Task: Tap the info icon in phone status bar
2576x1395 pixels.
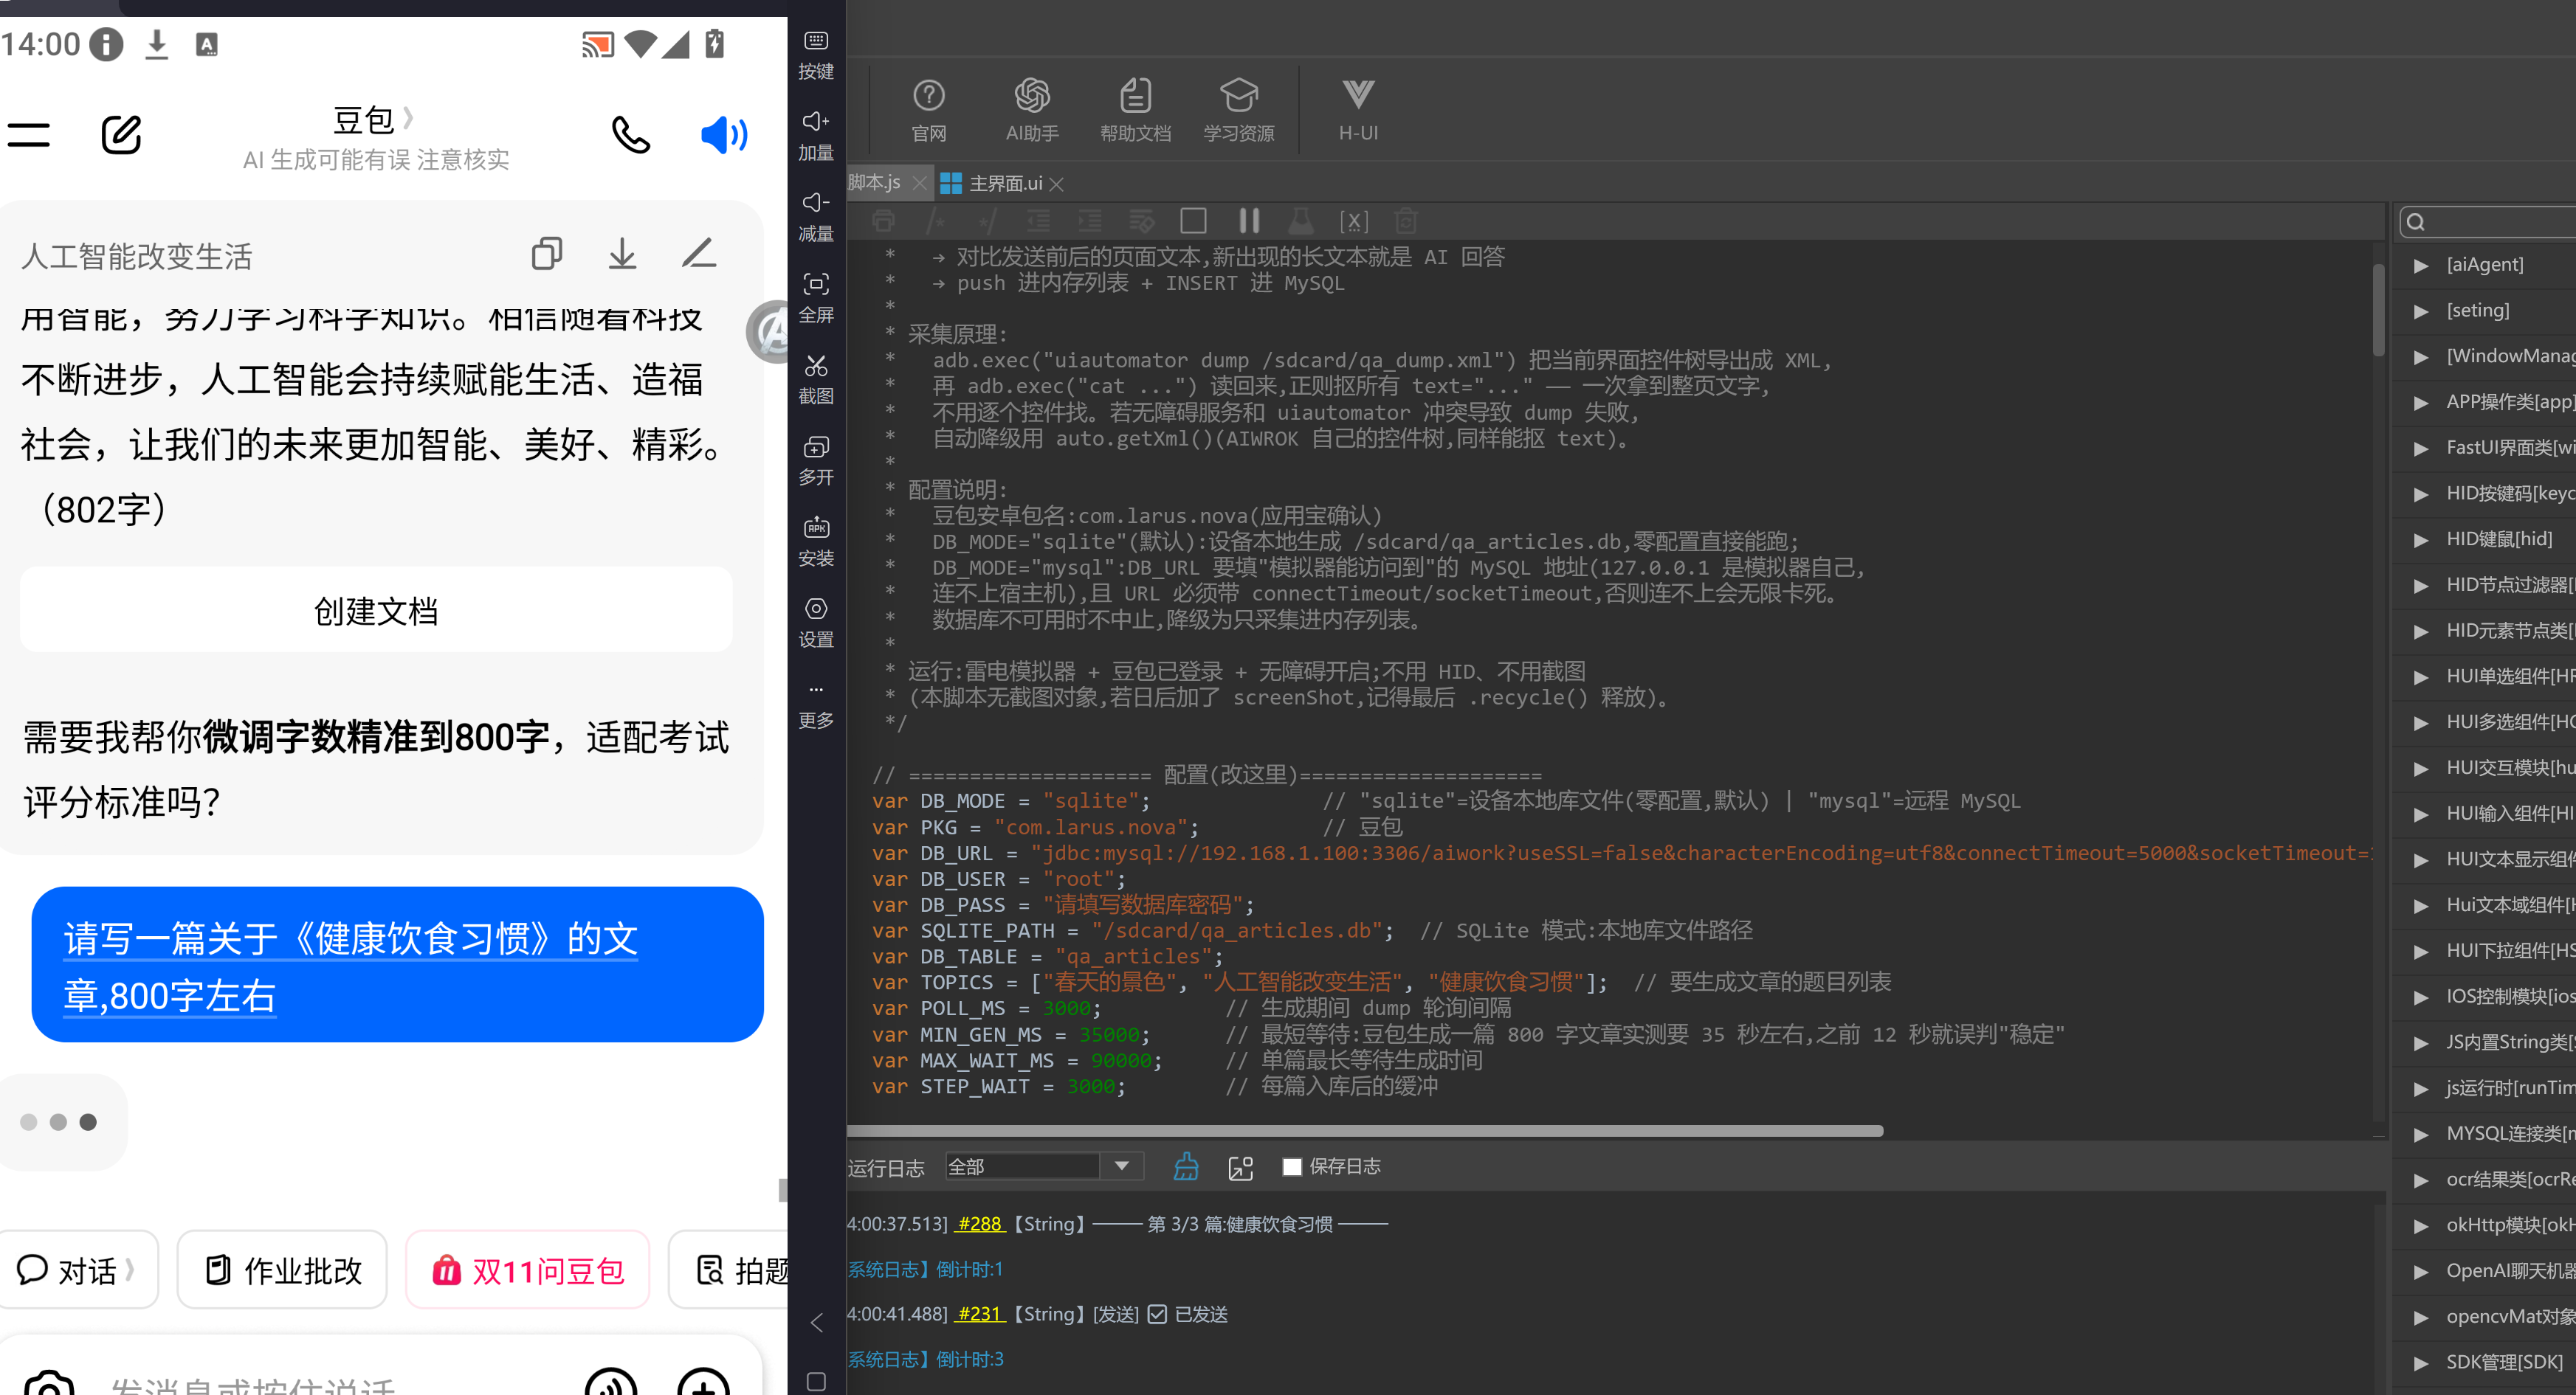Action: 106,44
